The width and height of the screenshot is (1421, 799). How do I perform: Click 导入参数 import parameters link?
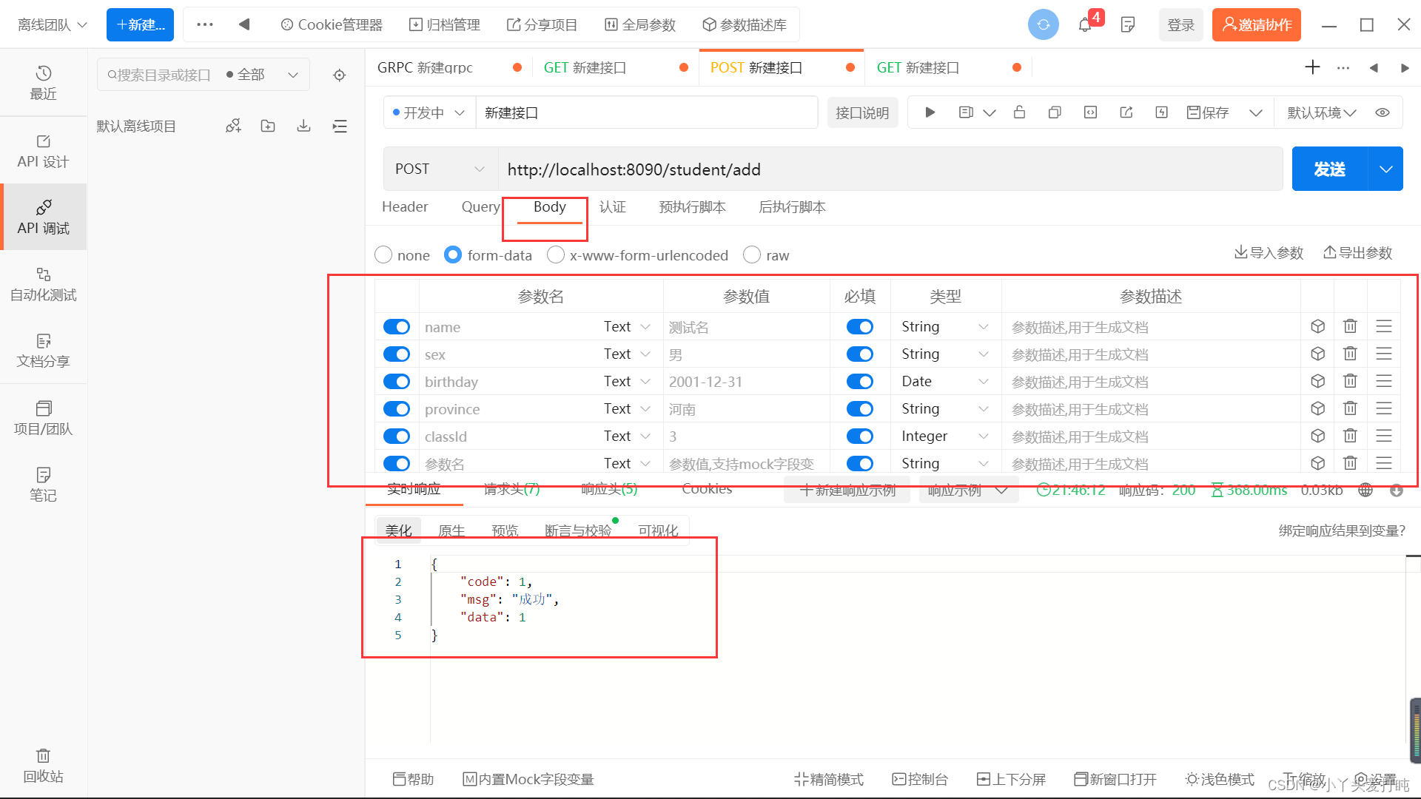point(1269,252)
